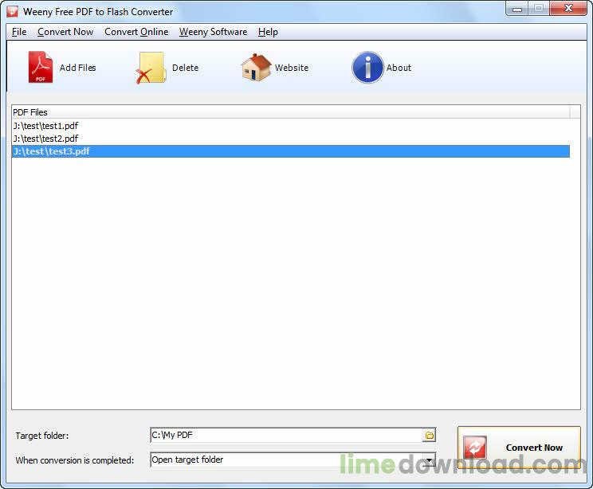Open the File menu
This screenshot has height=489, width=593.
click(x=19, y=32)
